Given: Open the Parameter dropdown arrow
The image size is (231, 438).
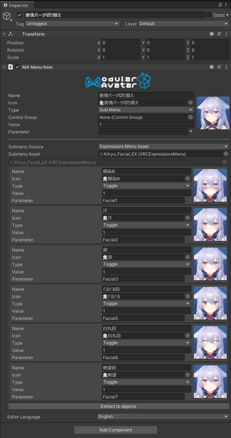Looking at the screenshot, I should 191,132.
